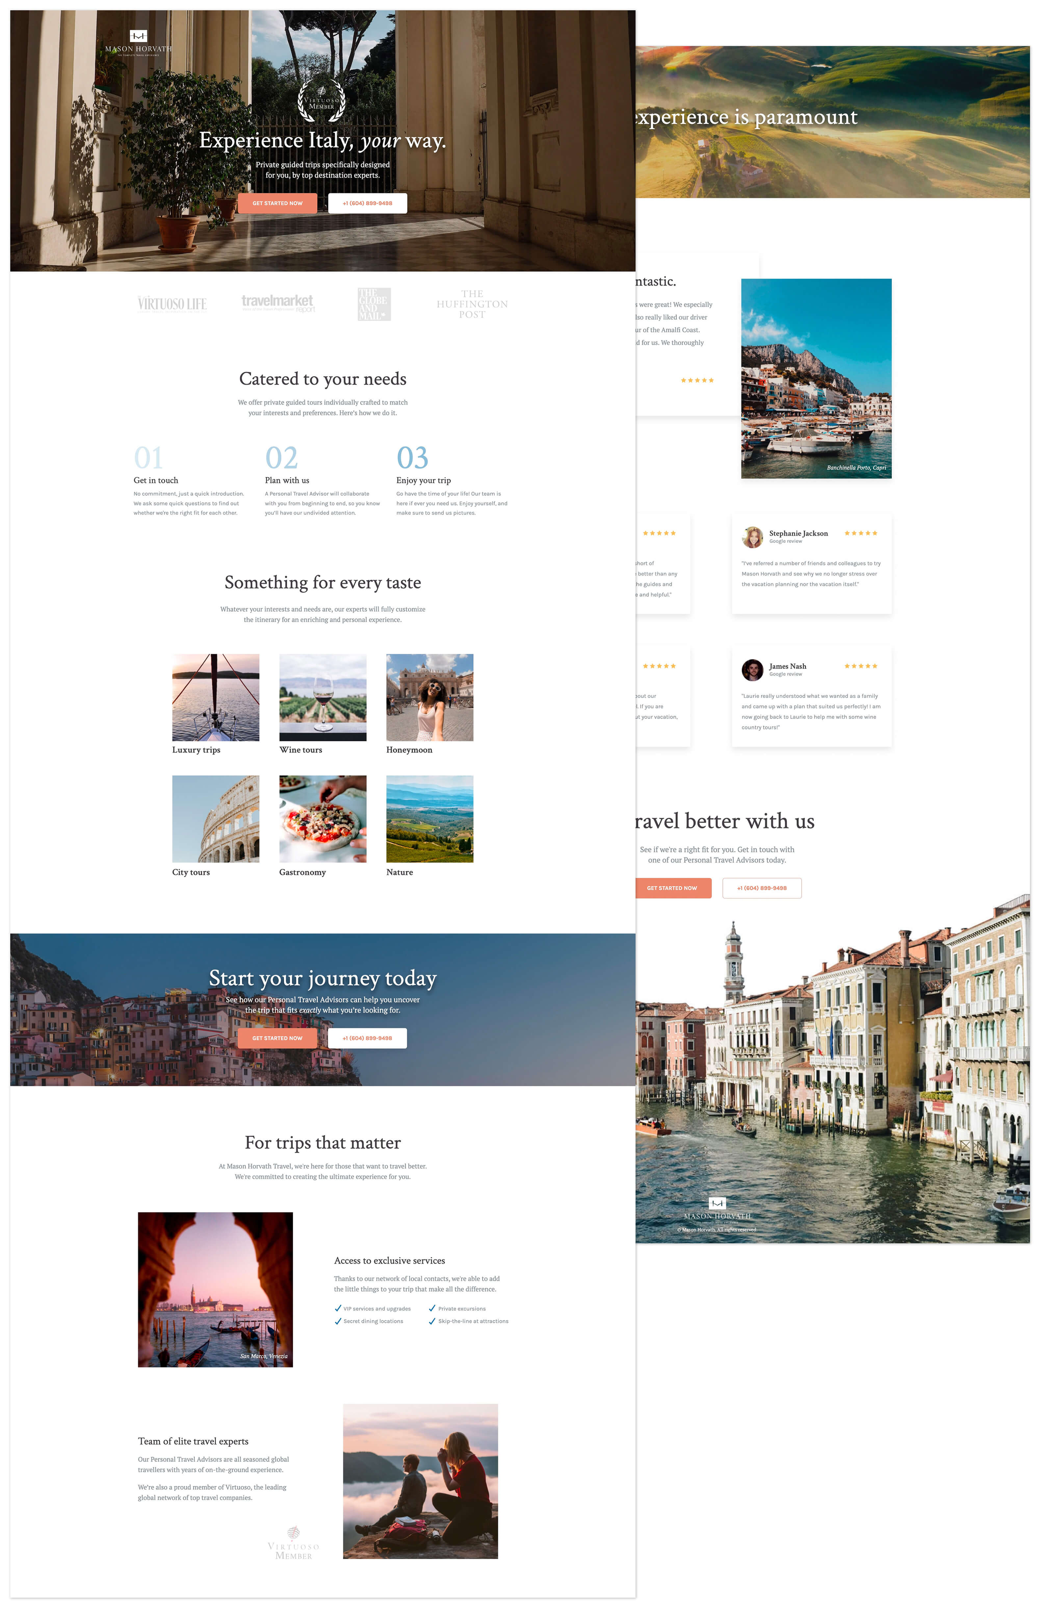This screenshot has width=1042, height=1621.
Task: Click Get Started Now in the hero
Action: pos(277,203)
